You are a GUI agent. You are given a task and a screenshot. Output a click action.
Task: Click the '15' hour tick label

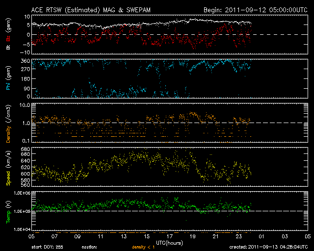point(147,237)
